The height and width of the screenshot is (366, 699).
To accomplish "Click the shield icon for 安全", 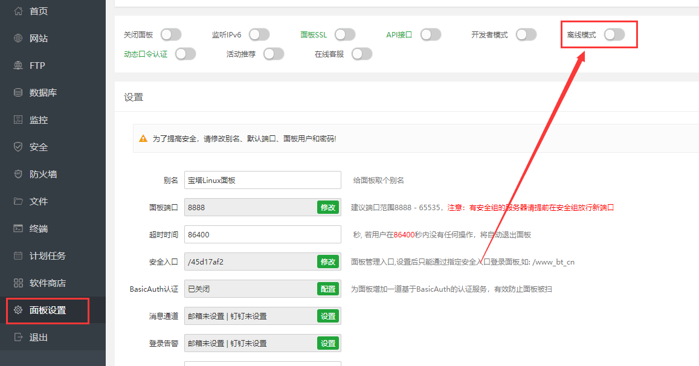I will [18, 147].
